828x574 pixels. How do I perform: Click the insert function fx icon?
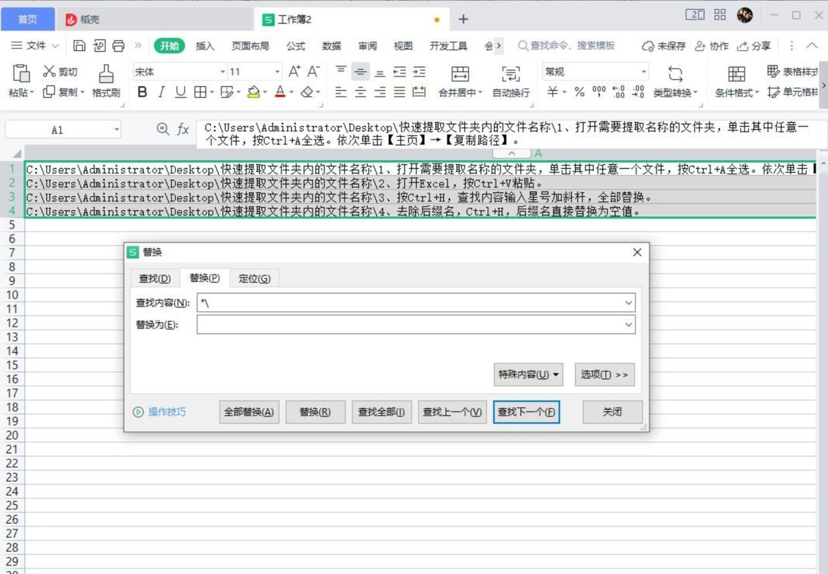[x=183, y=129]
